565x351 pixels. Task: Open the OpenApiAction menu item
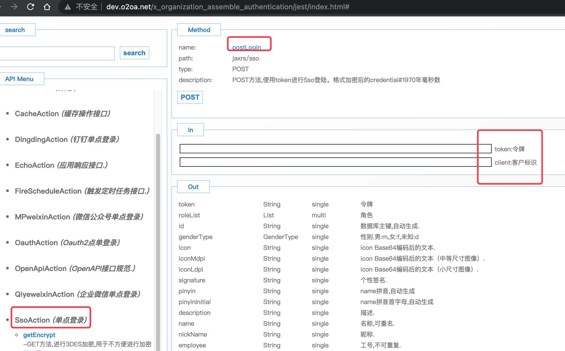tap(75, 268)
